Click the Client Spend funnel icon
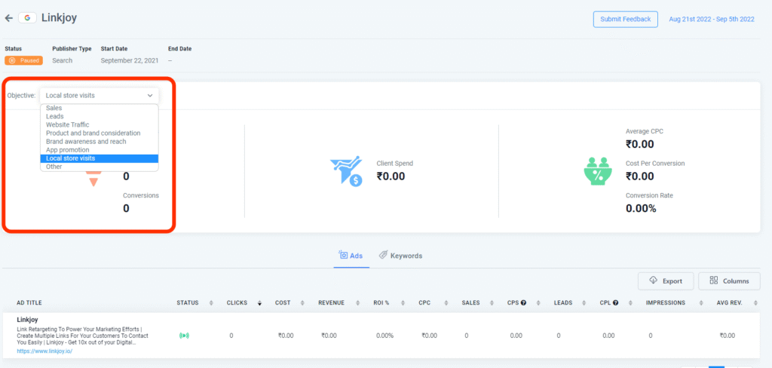 pyautogui.click(x=345, y=171)
